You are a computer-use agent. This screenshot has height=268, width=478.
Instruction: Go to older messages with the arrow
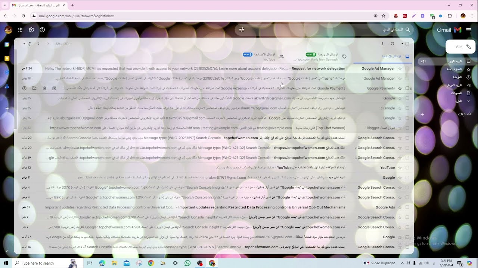point(38,44)
